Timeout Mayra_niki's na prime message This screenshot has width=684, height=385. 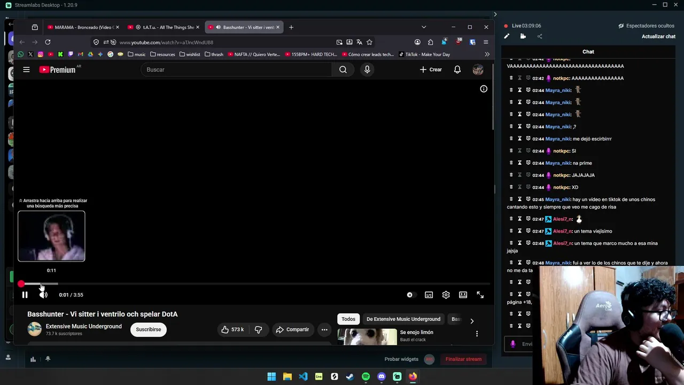click(519, 163)
